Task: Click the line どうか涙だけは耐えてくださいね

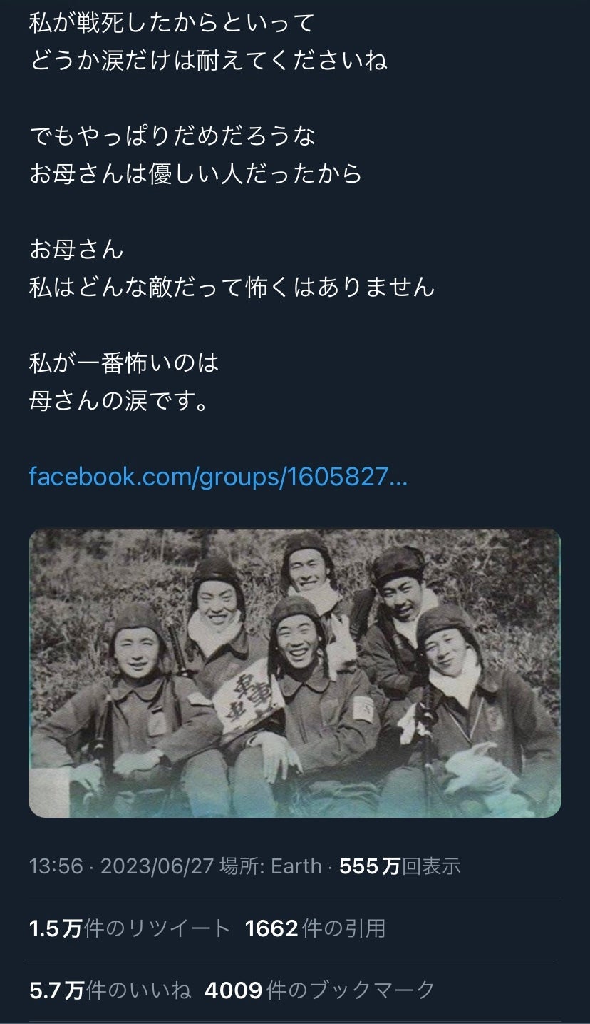Action: (x=208, y=61)
